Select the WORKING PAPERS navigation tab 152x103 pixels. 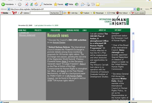[72, 30]
